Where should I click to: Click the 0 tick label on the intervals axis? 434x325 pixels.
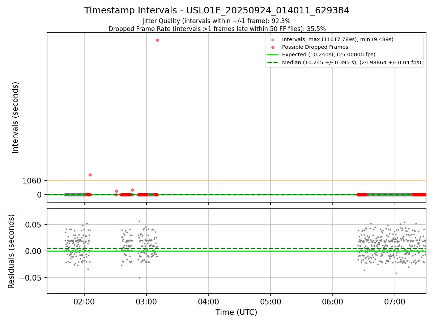tap(39, 195)
